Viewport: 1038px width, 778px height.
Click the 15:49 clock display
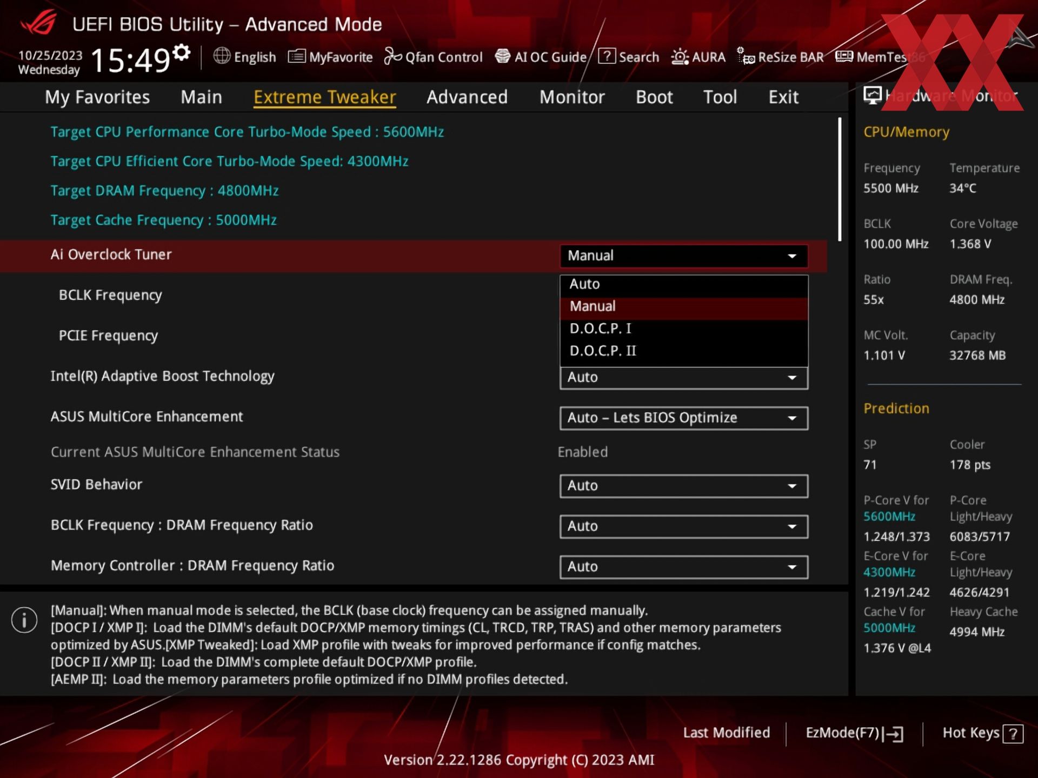(131, 60)
